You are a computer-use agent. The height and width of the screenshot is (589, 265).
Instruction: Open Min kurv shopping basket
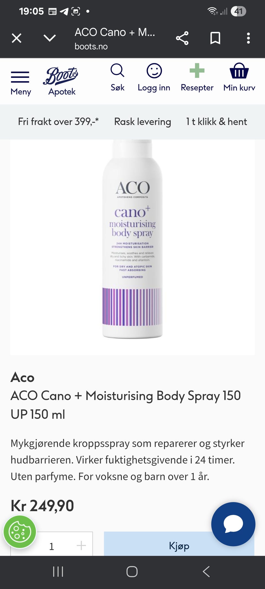pyautogui.click(x=239, y=77)
